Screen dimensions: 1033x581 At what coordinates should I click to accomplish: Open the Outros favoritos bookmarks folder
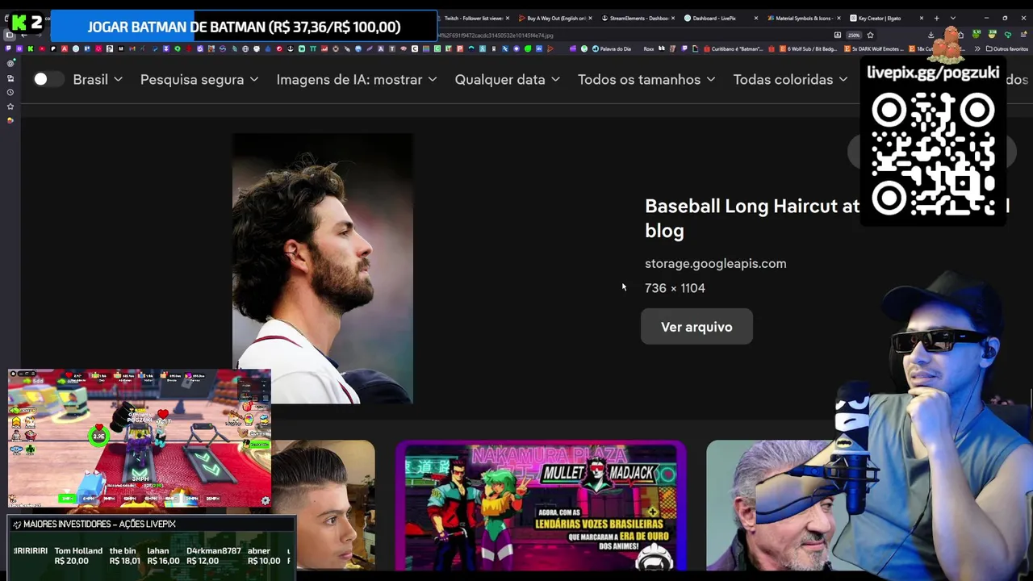tap(1006, 48)
